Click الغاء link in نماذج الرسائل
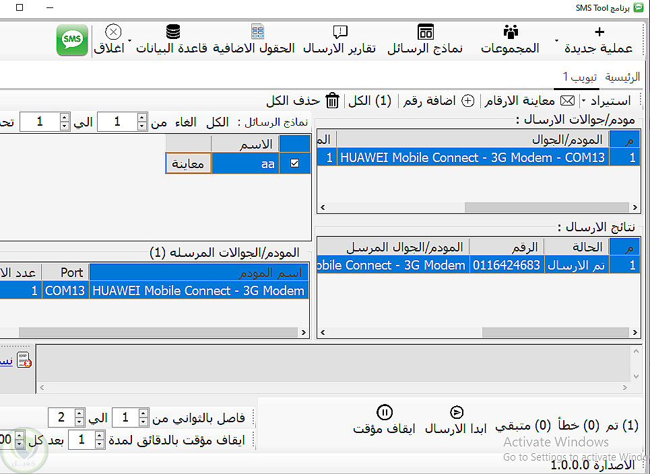This screenshot has width=650, height=474. (x=185, y=122)
